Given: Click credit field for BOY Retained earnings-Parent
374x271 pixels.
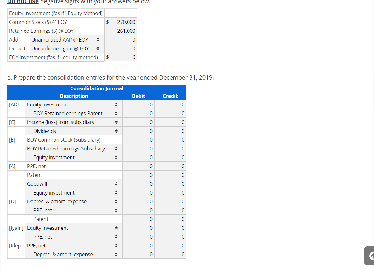Looking at the screenshot, I should pos(170,113).
